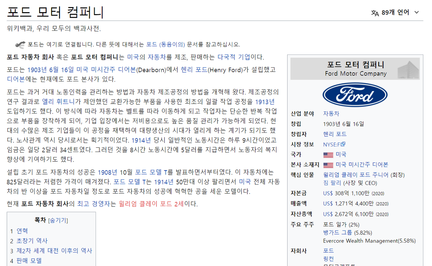
Task: Open 윌리엄 클레이 포드 주니어 link
Action: [x=356, y=175]
